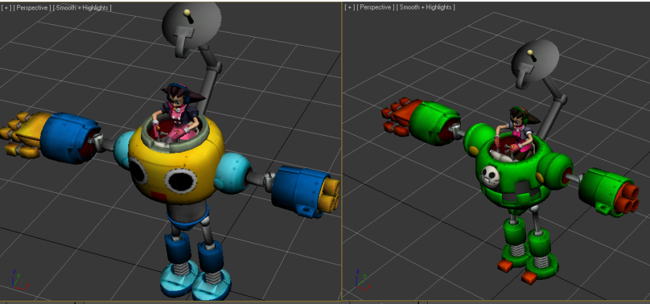Open Perspective view menu in left viewport
Image resolution: width=650 pixels, height=304 pixels.
[x=33, y=8]
